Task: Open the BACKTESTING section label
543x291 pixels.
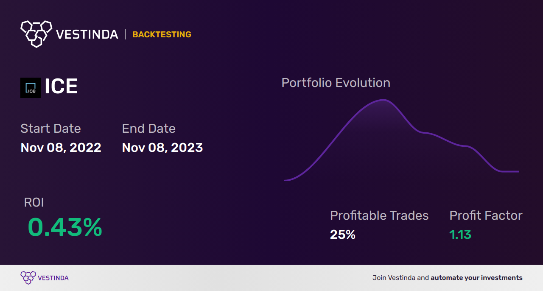Action: 162,35
